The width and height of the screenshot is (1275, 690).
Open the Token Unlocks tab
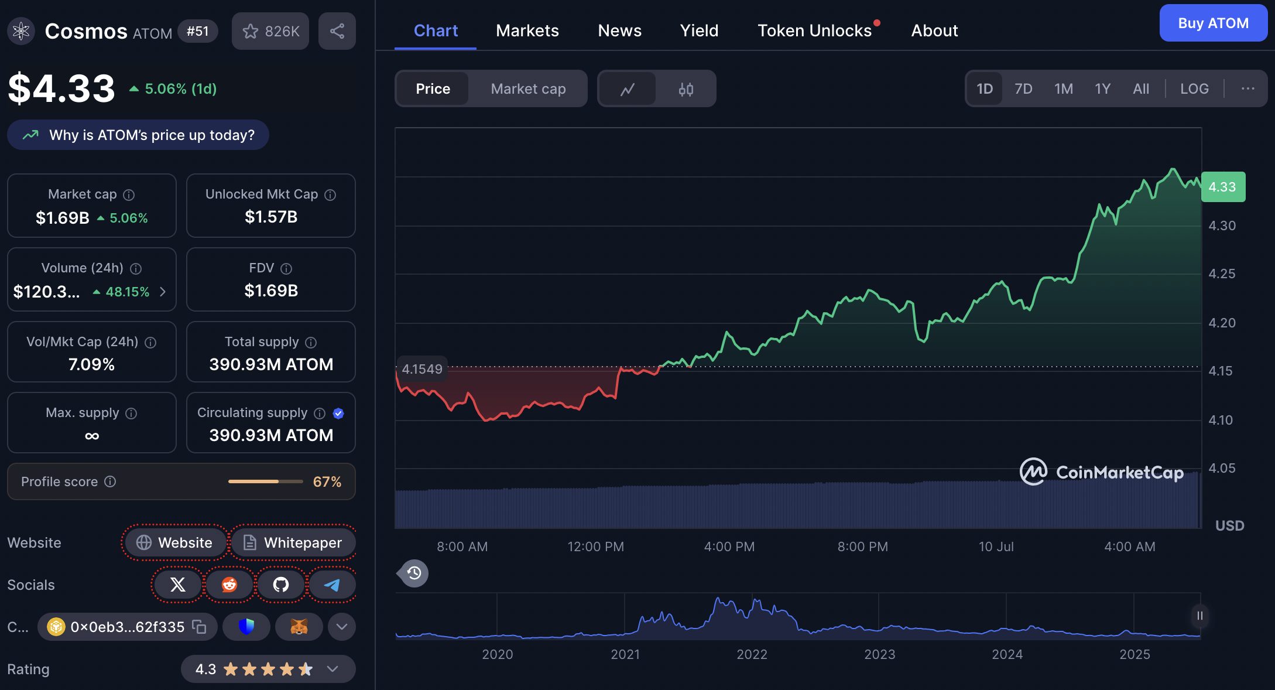815,31
